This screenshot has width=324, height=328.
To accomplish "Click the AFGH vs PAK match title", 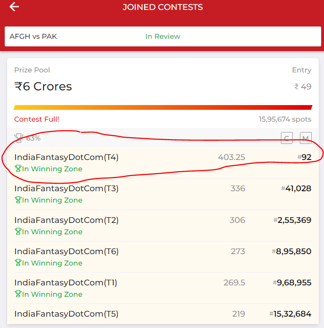I will (x=33, y=36).
